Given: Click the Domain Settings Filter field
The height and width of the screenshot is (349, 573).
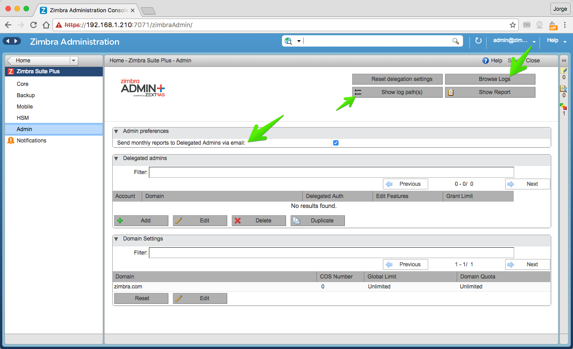Looking at the screenshot, I should tap(331, 253).
